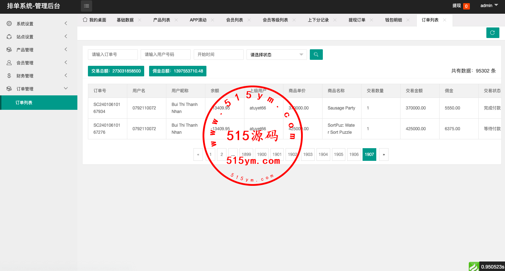
Task: Click the home icon on 我的桌面 tab
Action: click(85, 20)
